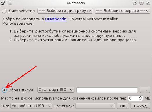The image size is (152, 112).
Task: Select the Образ диска radio button
Action: pos(4,90)
